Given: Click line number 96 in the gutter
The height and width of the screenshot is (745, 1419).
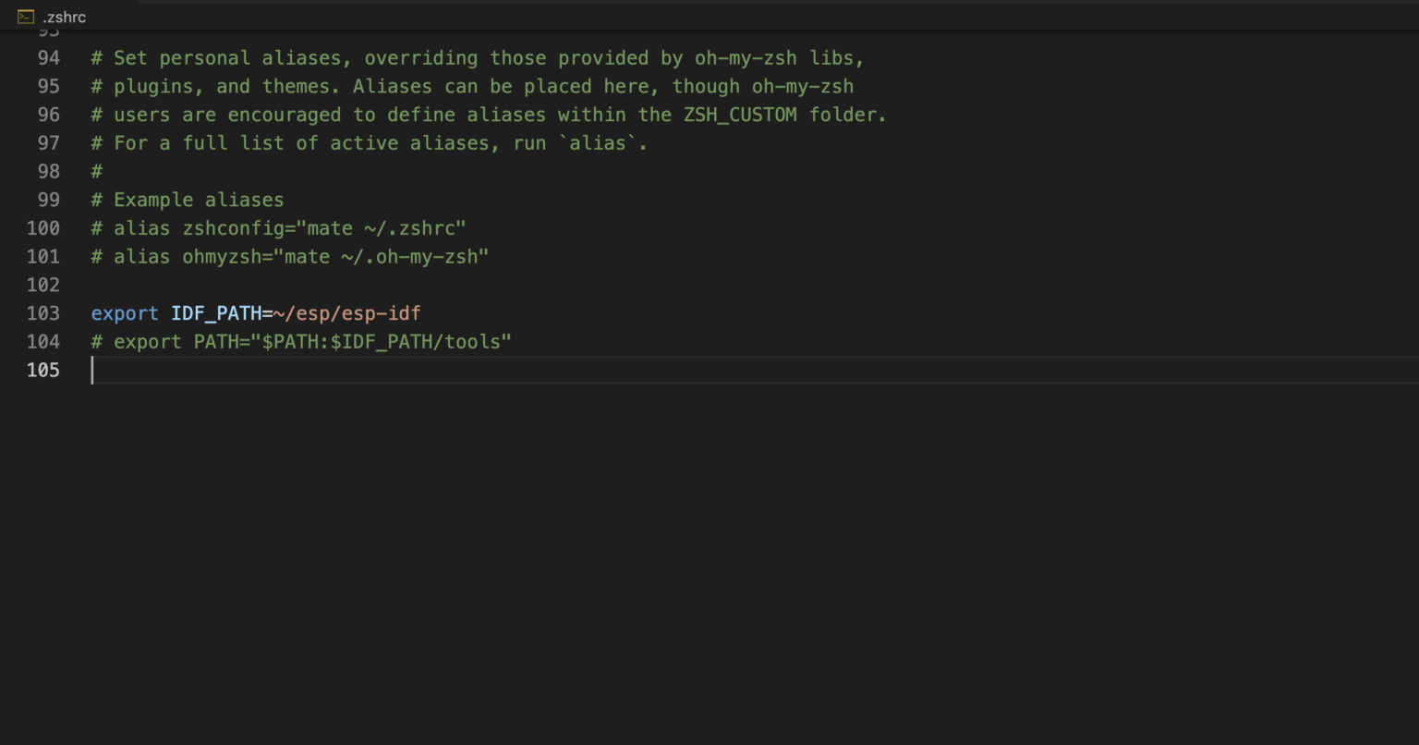Looking at the screenshot, I should [x=48, y=115].
